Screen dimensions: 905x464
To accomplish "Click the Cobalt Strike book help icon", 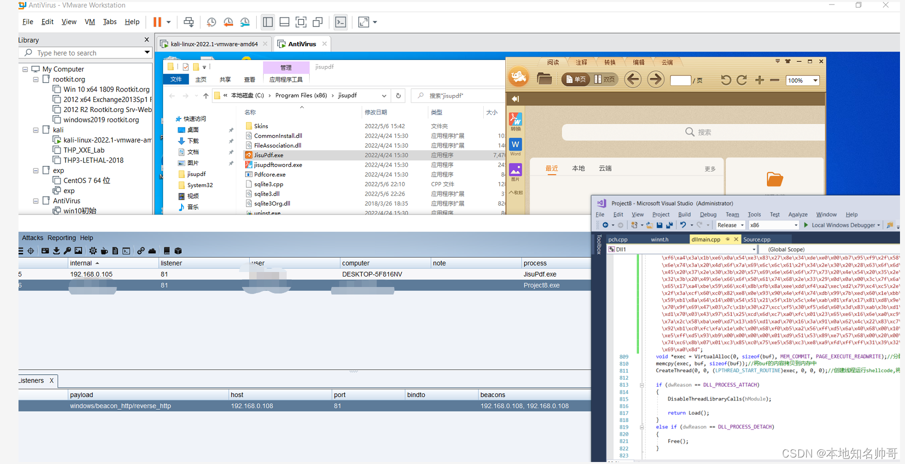I will pyautogui.click(x=167, y=251).
